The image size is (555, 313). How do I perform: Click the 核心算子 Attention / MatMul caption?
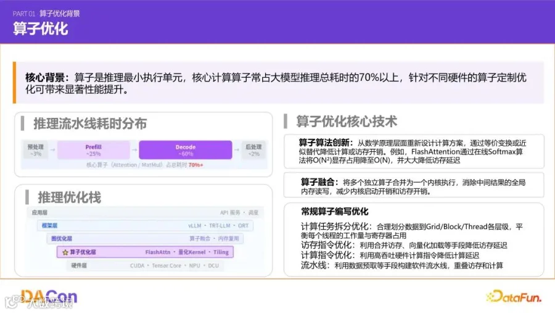tap(145, 165)
